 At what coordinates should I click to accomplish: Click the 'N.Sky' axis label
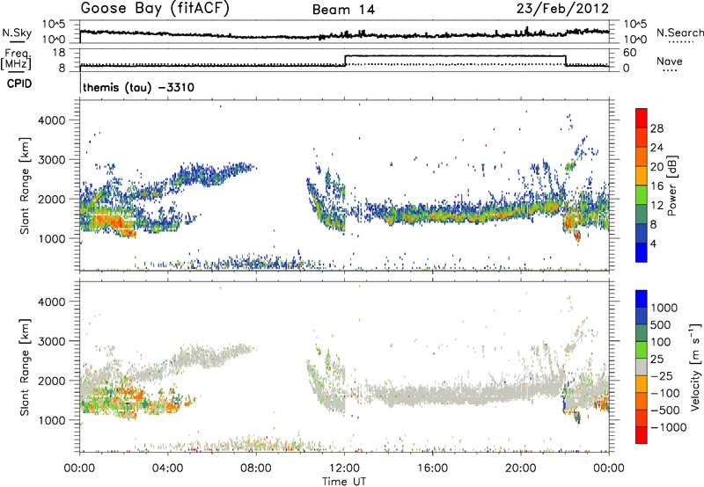[17, 33]
